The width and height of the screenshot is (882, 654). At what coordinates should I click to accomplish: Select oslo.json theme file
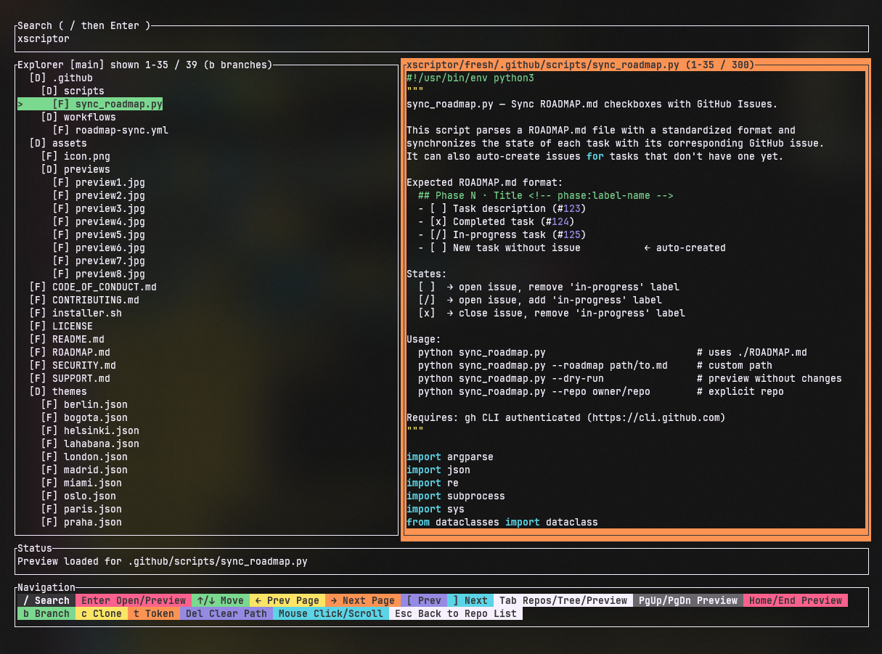coord(78,496)
